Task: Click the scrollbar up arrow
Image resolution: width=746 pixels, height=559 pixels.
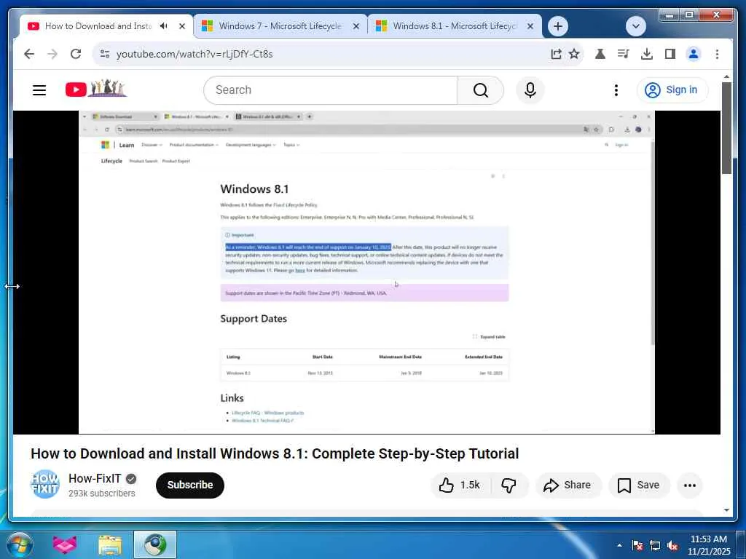Action: pyautogui.click(x=726, y=76)
